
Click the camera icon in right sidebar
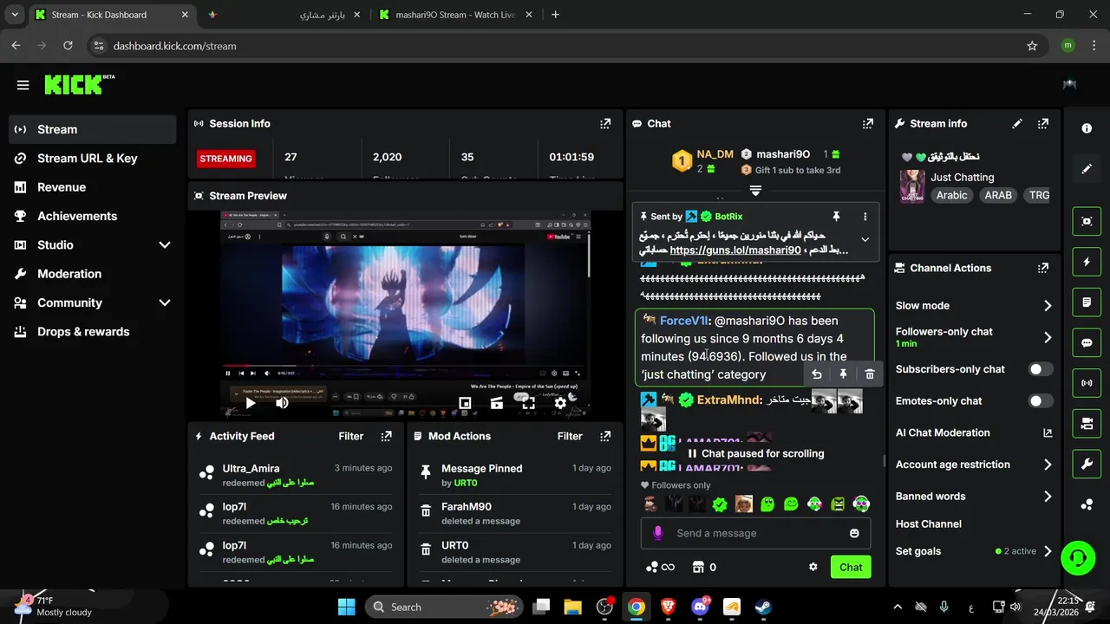[1087, 423]
